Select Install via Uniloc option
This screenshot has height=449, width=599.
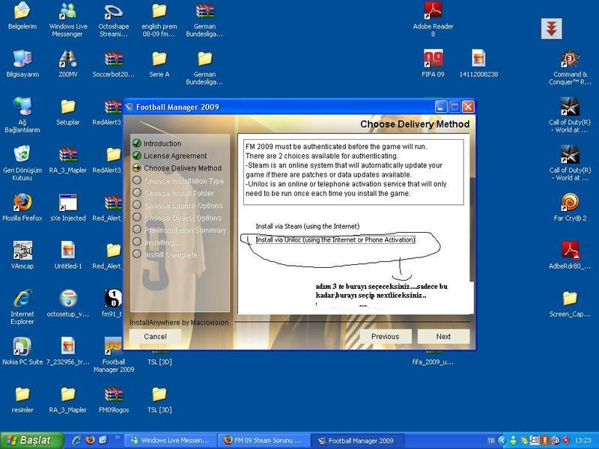pyautogui.click(x=335, y=239)
